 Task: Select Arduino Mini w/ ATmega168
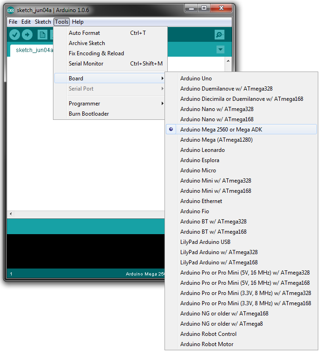(x=241, y=191)
